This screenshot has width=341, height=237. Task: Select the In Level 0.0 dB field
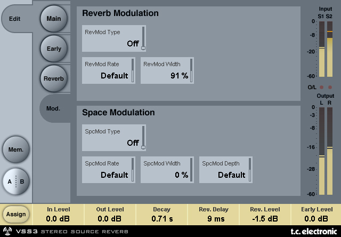tap(58, 214)
